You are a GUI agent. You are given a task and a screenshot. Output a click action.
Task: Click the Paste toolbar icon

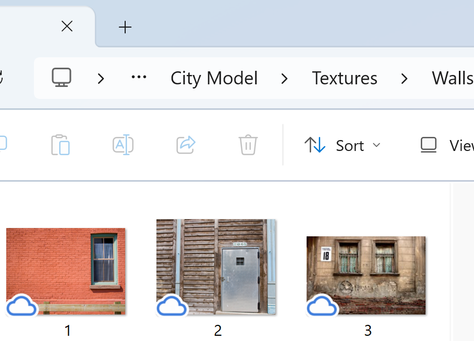click(x=60, y=145)
